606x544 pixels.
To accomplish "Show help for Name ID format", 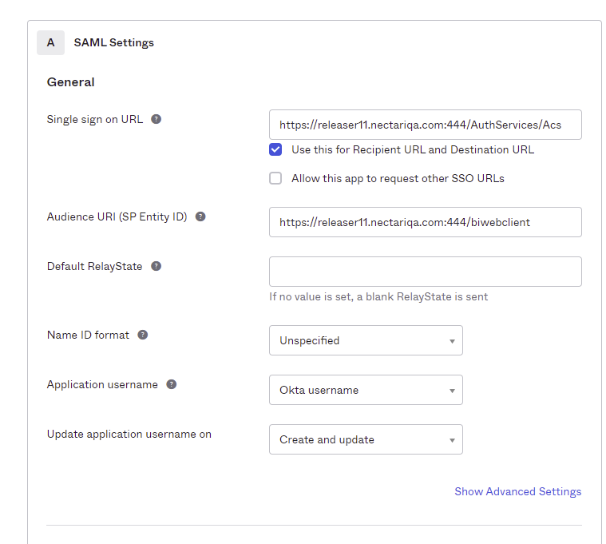I will [x=143, y=335].
